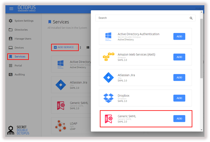
Task: Click the System Settings gear icon
Action: (11, 21)
